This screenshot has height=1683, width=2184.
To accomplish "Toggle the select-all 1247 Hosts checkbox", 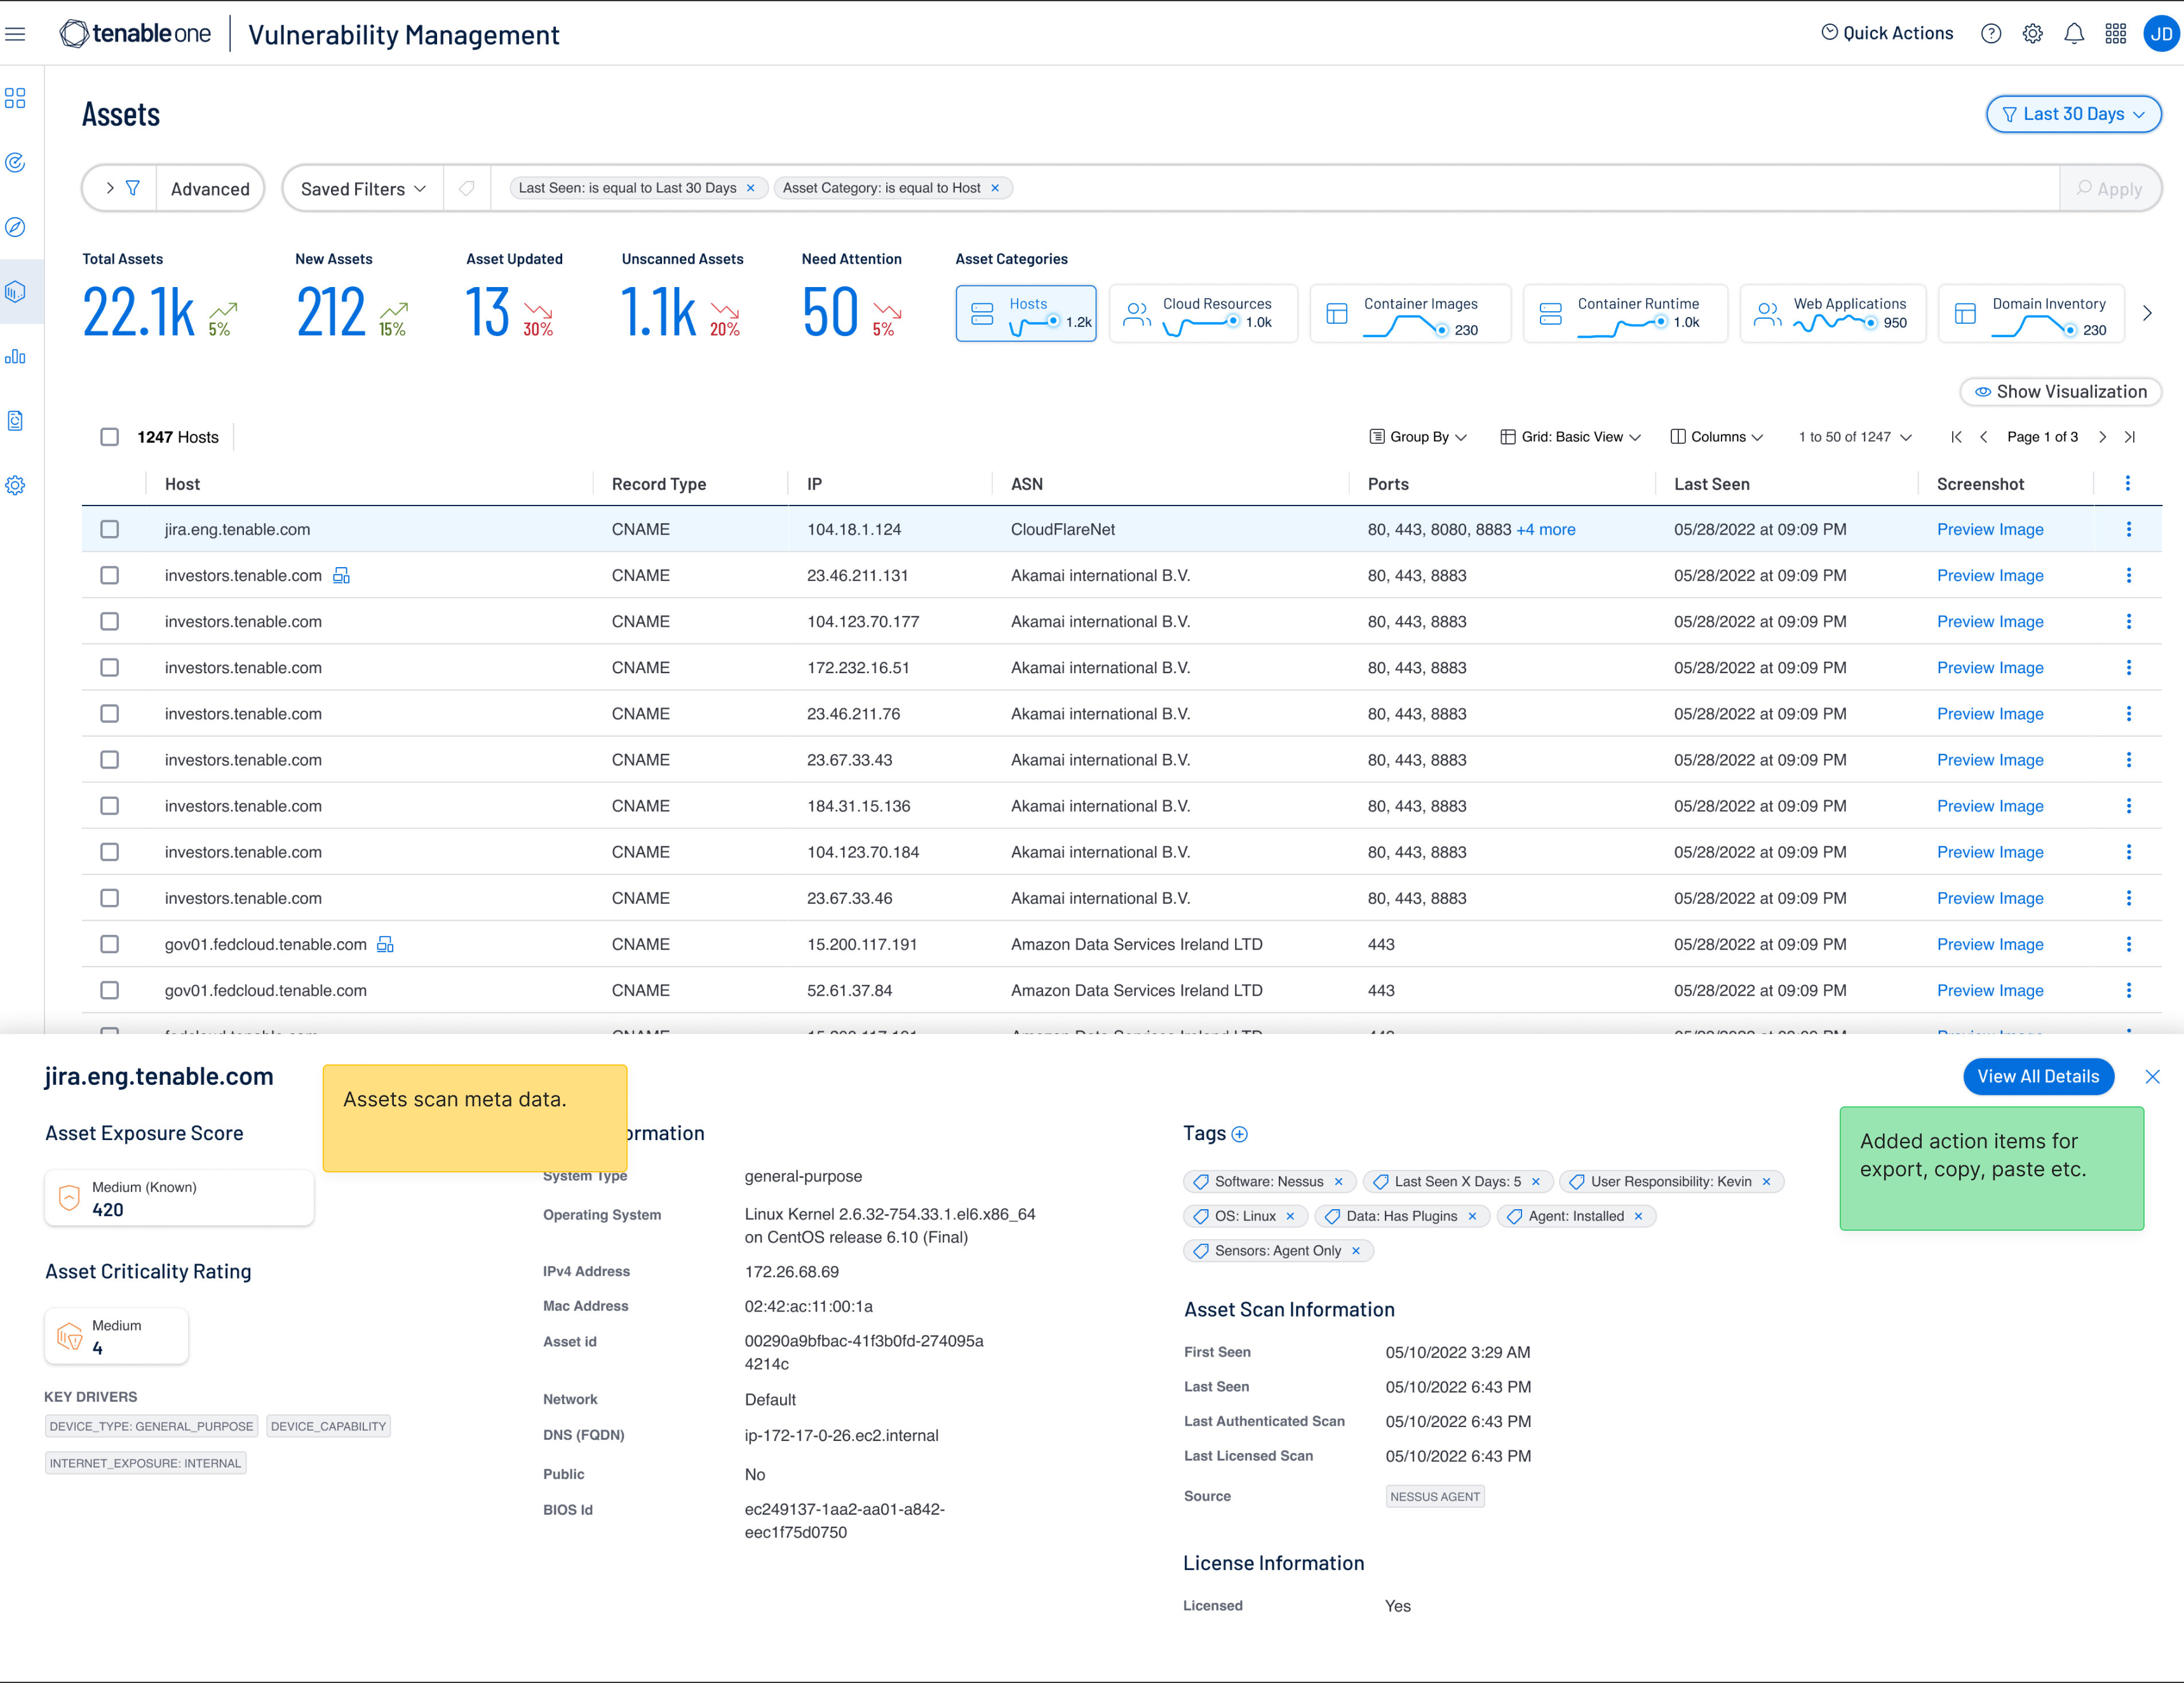I will coord(110,437).
